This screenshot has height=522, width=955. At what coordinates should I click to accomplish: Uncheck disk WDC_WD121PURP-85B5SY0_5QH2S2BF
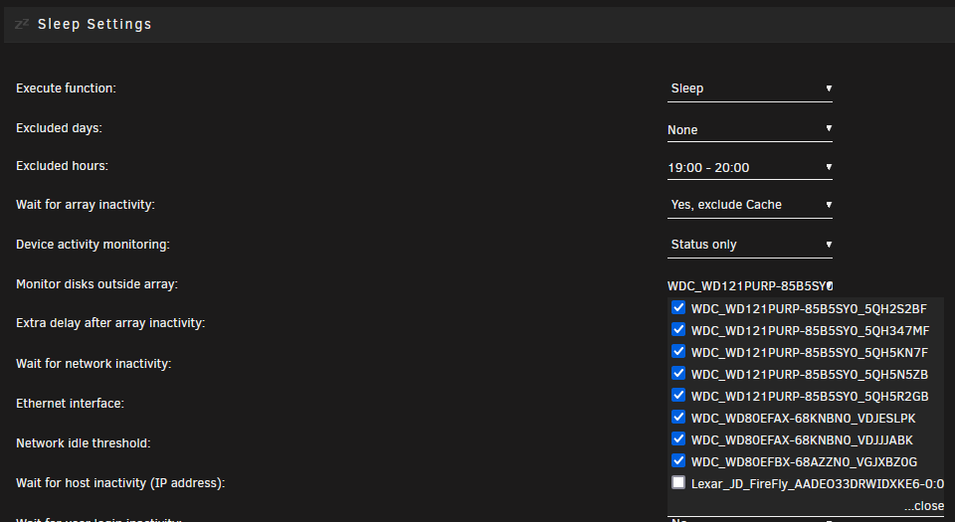tap(677, 307)
